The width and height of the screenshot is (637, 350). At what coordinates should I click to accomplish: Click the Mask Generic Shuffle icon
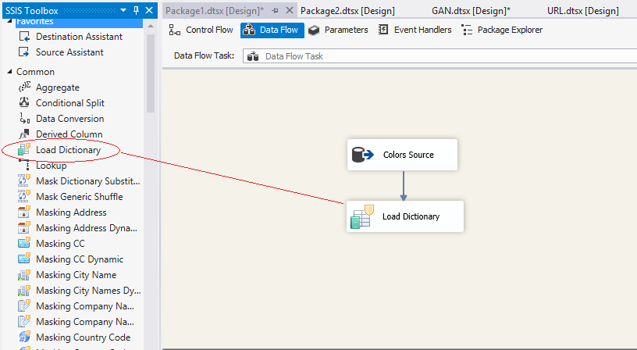[24, 196]
